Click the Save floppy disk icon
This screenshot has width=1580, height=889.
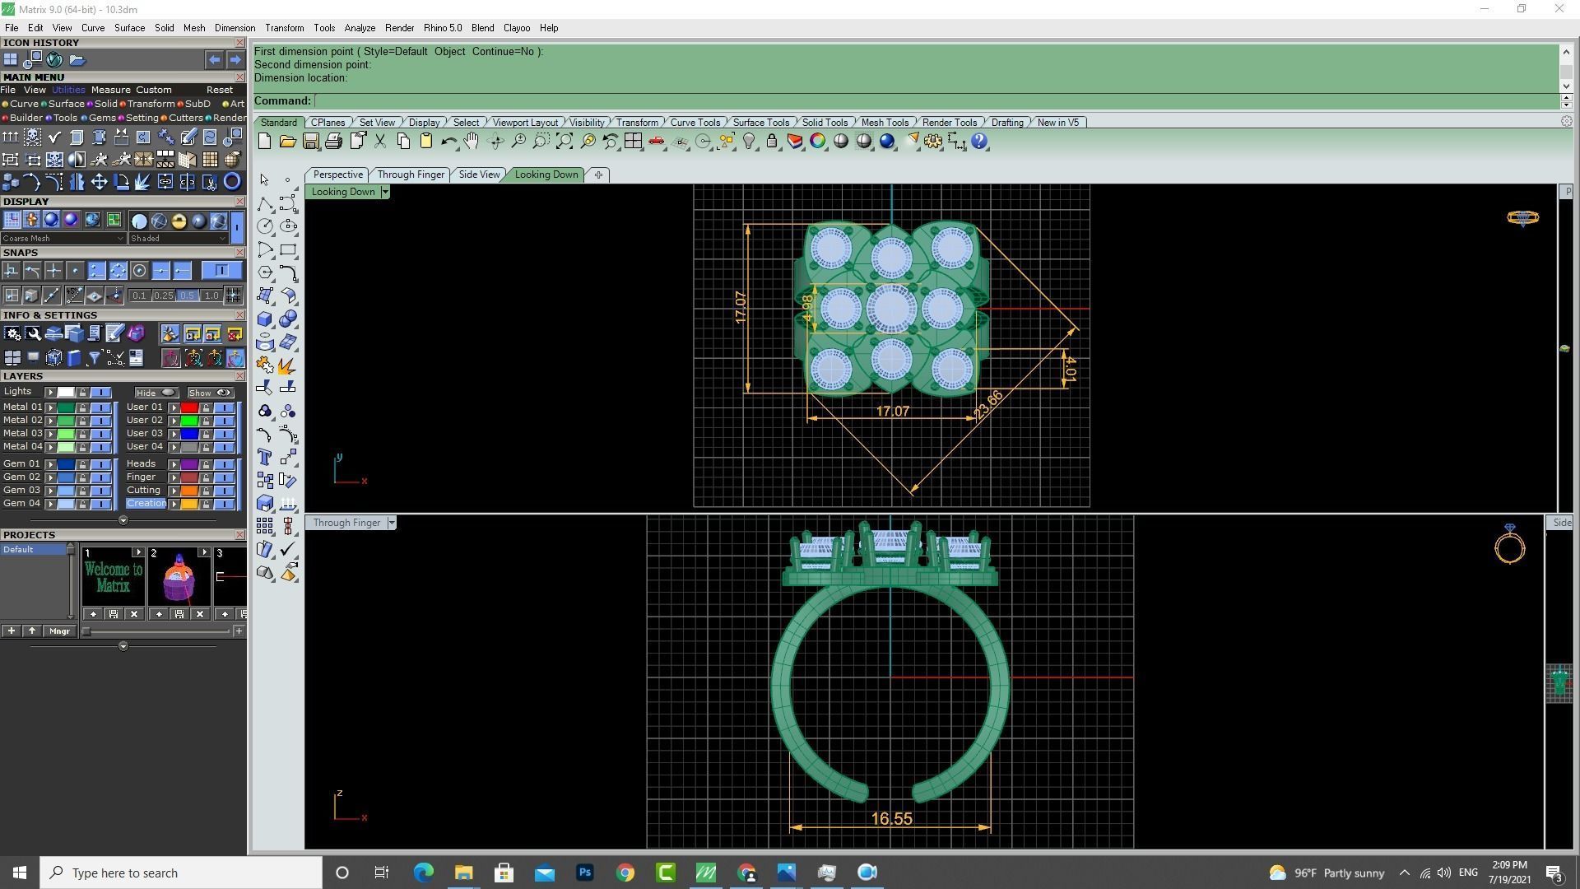point(310,142)
